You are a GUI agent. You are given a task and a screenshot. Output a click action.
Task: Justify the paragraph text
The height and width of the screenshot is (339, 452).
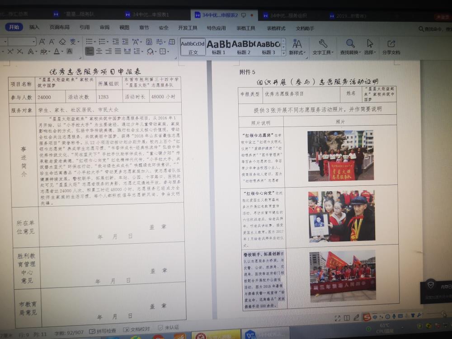pyautogui.click(x=118, y=52)
